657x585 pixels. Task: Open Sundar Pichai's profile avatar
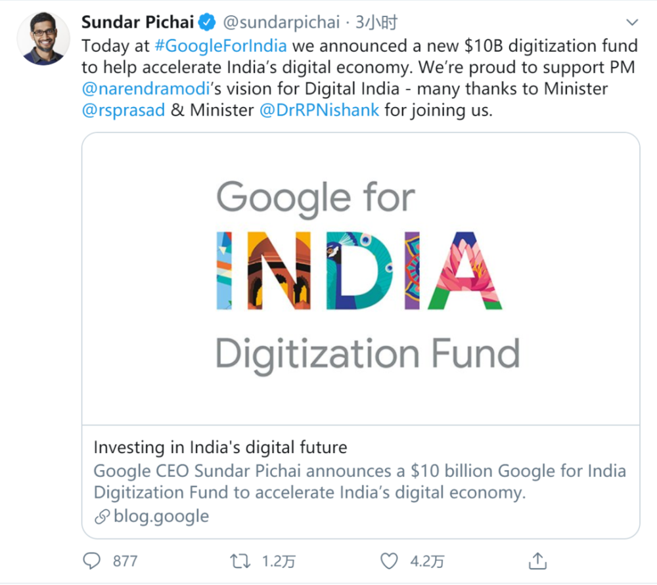(x=44, y=38)
